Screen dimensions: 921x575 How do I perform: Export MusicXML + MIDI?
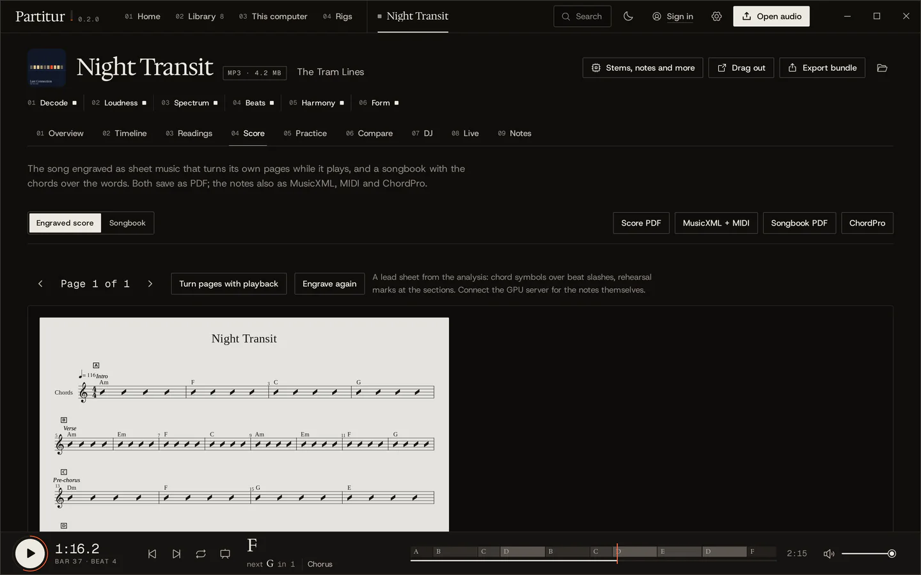[716, 223]
